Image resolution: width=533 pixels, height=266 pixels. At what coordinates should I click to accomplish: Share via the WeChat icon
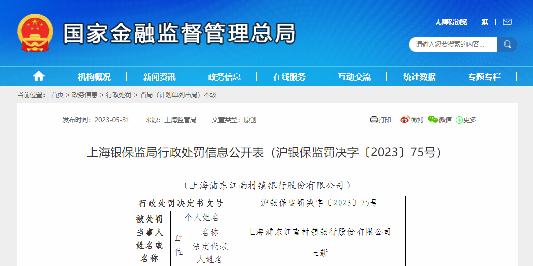[x=432, y=119]
